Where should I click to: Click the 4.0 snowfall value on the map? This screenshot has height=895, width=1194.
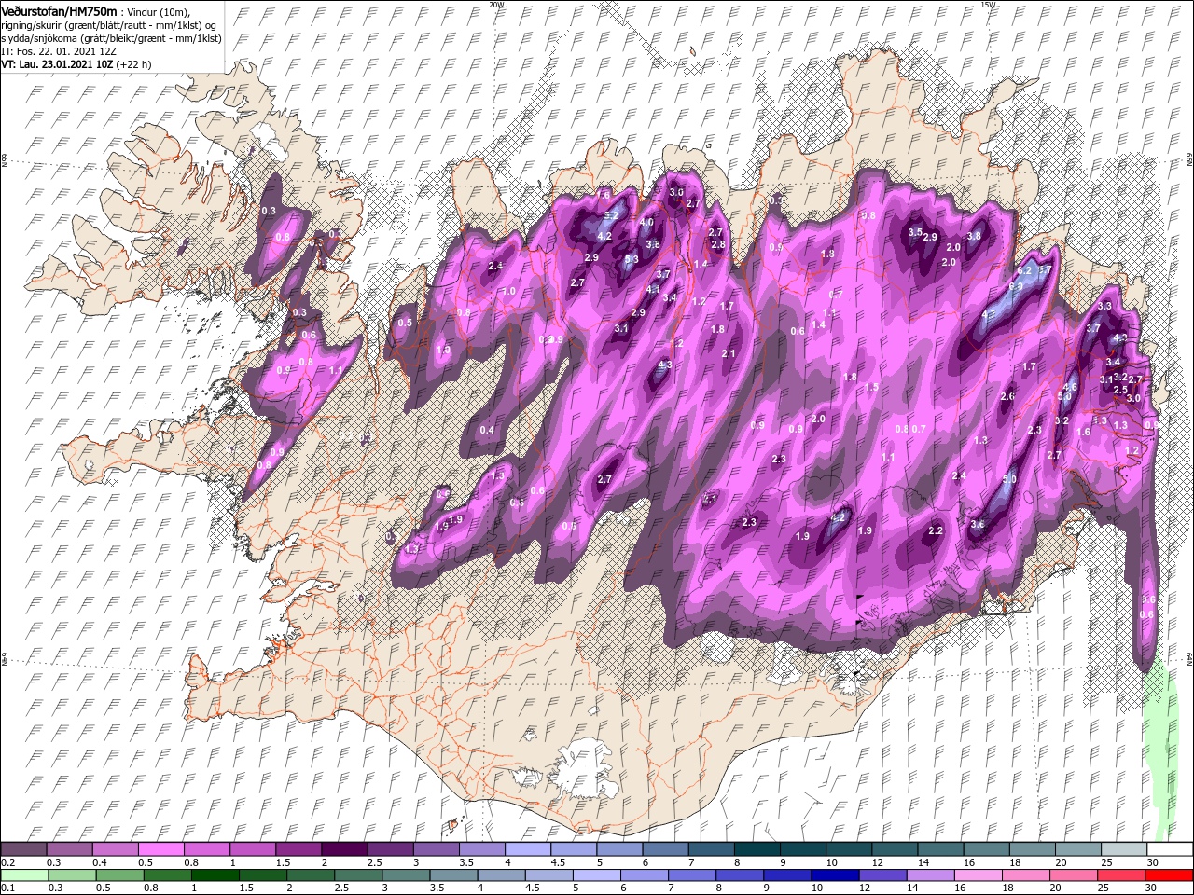[646, 223]
